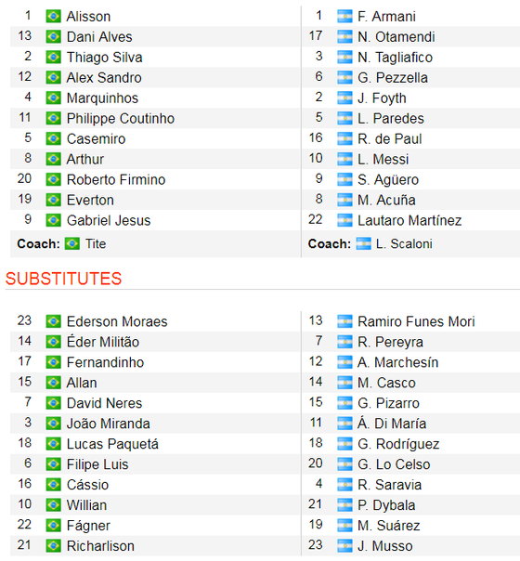Click coach name Tite

pyautogui.click(x=96, y=243)
